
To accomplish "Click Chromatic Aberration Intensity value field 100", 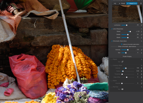I will [x=138, y=50].
